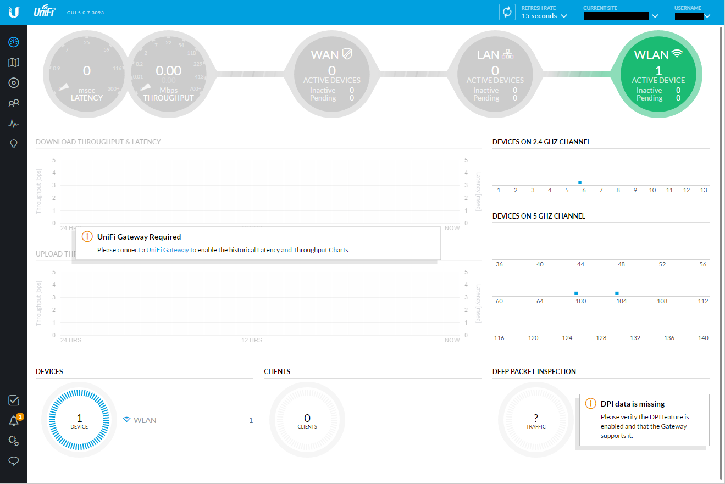
Task: Open the Settings gears icon
Action: point(14,441)
